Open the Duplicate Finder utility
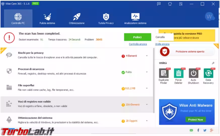This screenshot has height=136, width=220. click(164, 76)
